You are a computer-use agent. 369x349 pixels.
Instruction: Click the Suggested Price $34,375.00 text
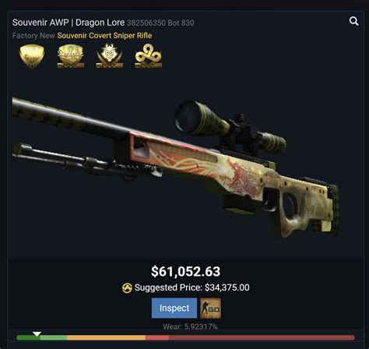192,287
